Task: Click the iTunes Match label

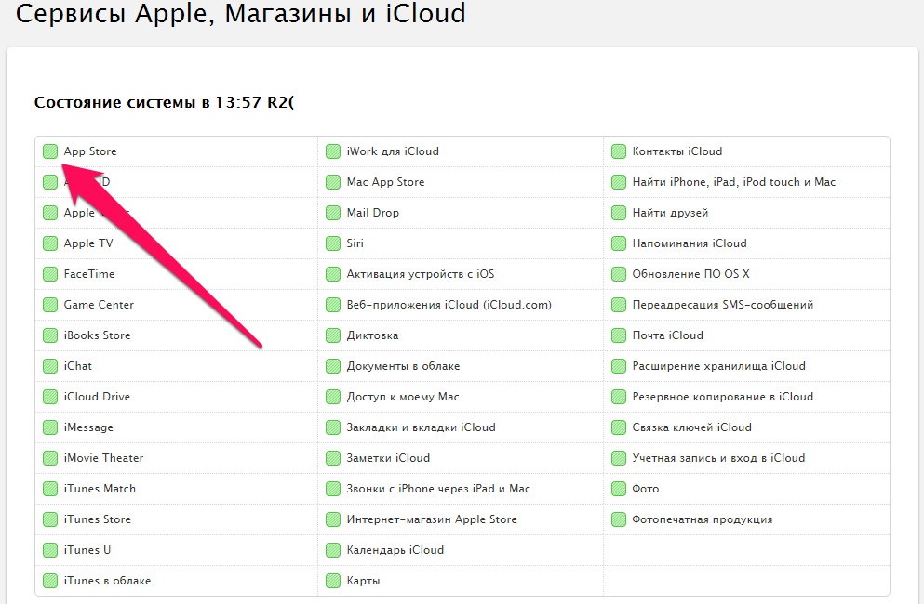Action: (x=100, y=488)
